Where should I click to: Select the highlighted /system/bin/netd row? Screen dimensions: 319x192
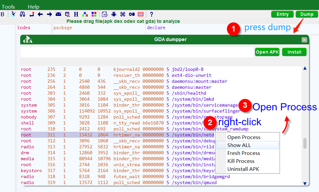coord(118,135)
